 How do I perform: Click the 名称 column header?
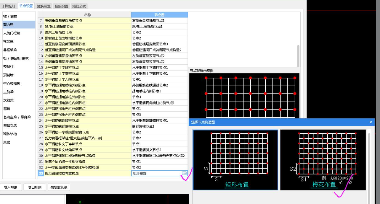pyautogui.click(x=88, y=14)
